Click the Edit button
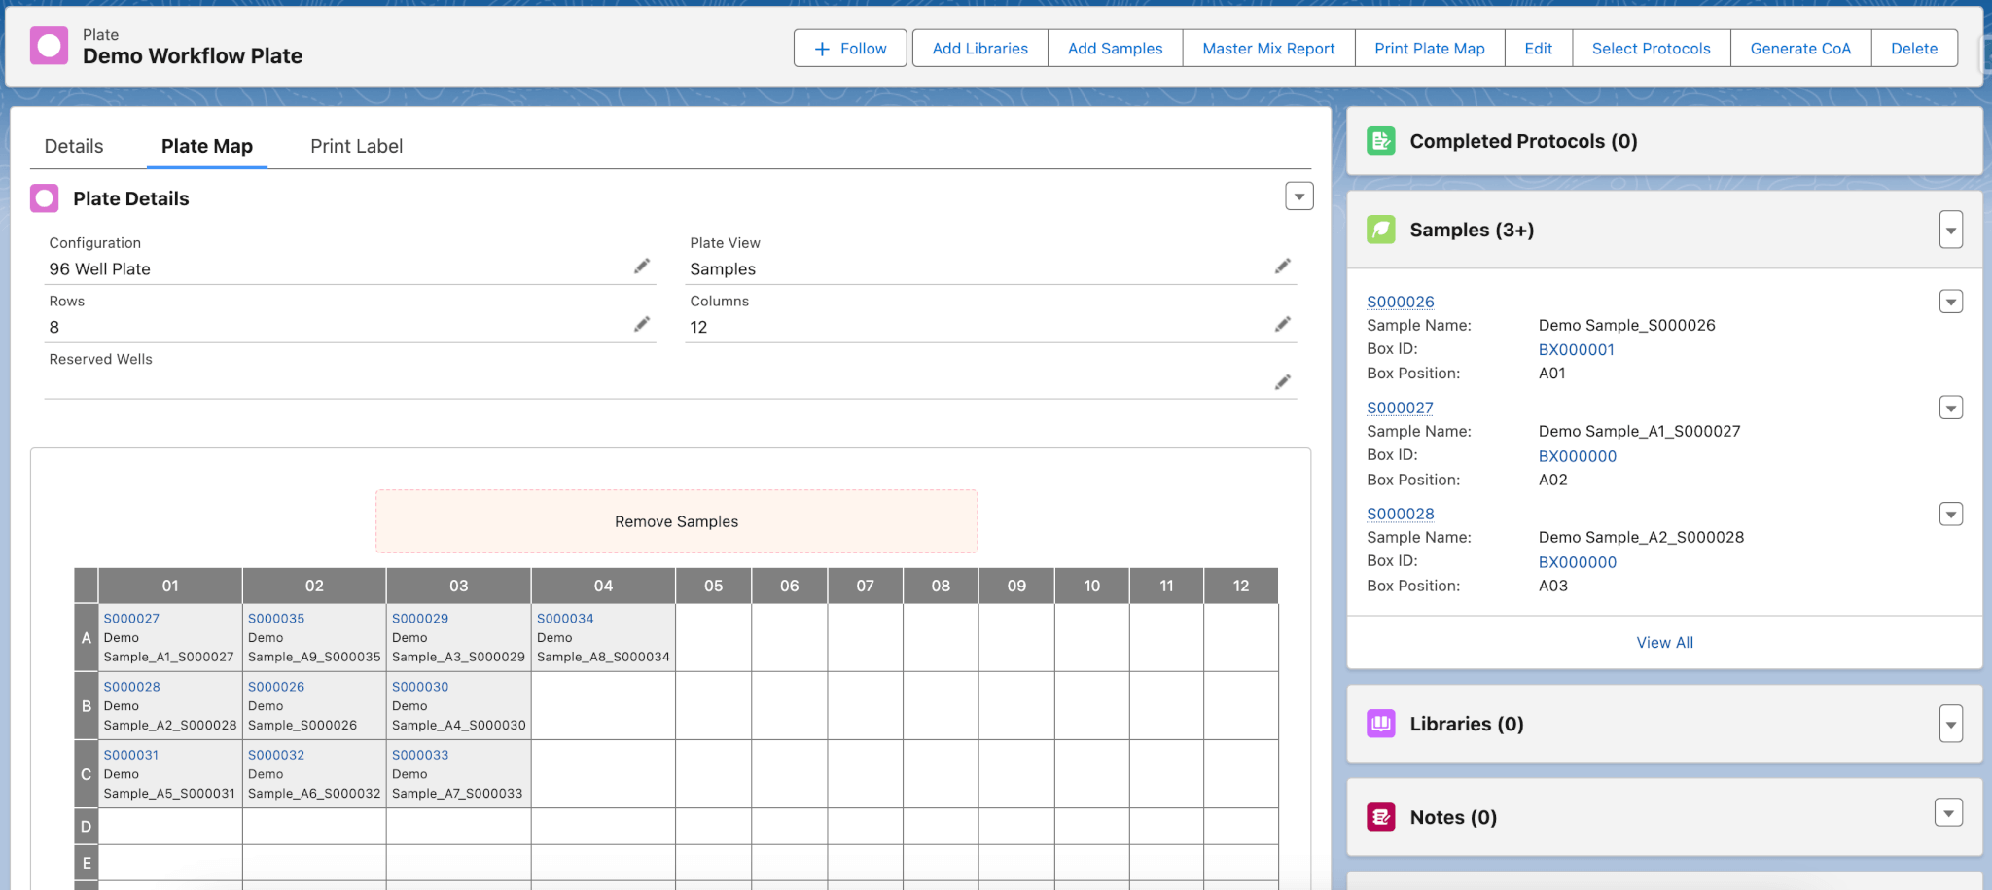The height and width of the screenshot is (890, 1992). [x=1539, y=49]
